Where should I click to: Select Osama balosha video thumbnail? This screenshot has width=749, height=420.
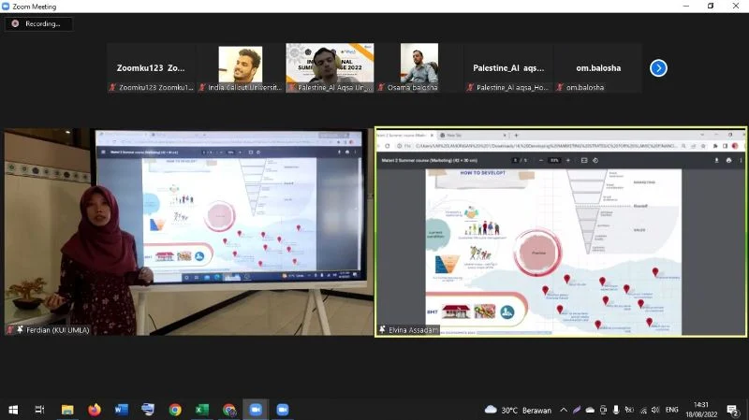pos(419,65)
